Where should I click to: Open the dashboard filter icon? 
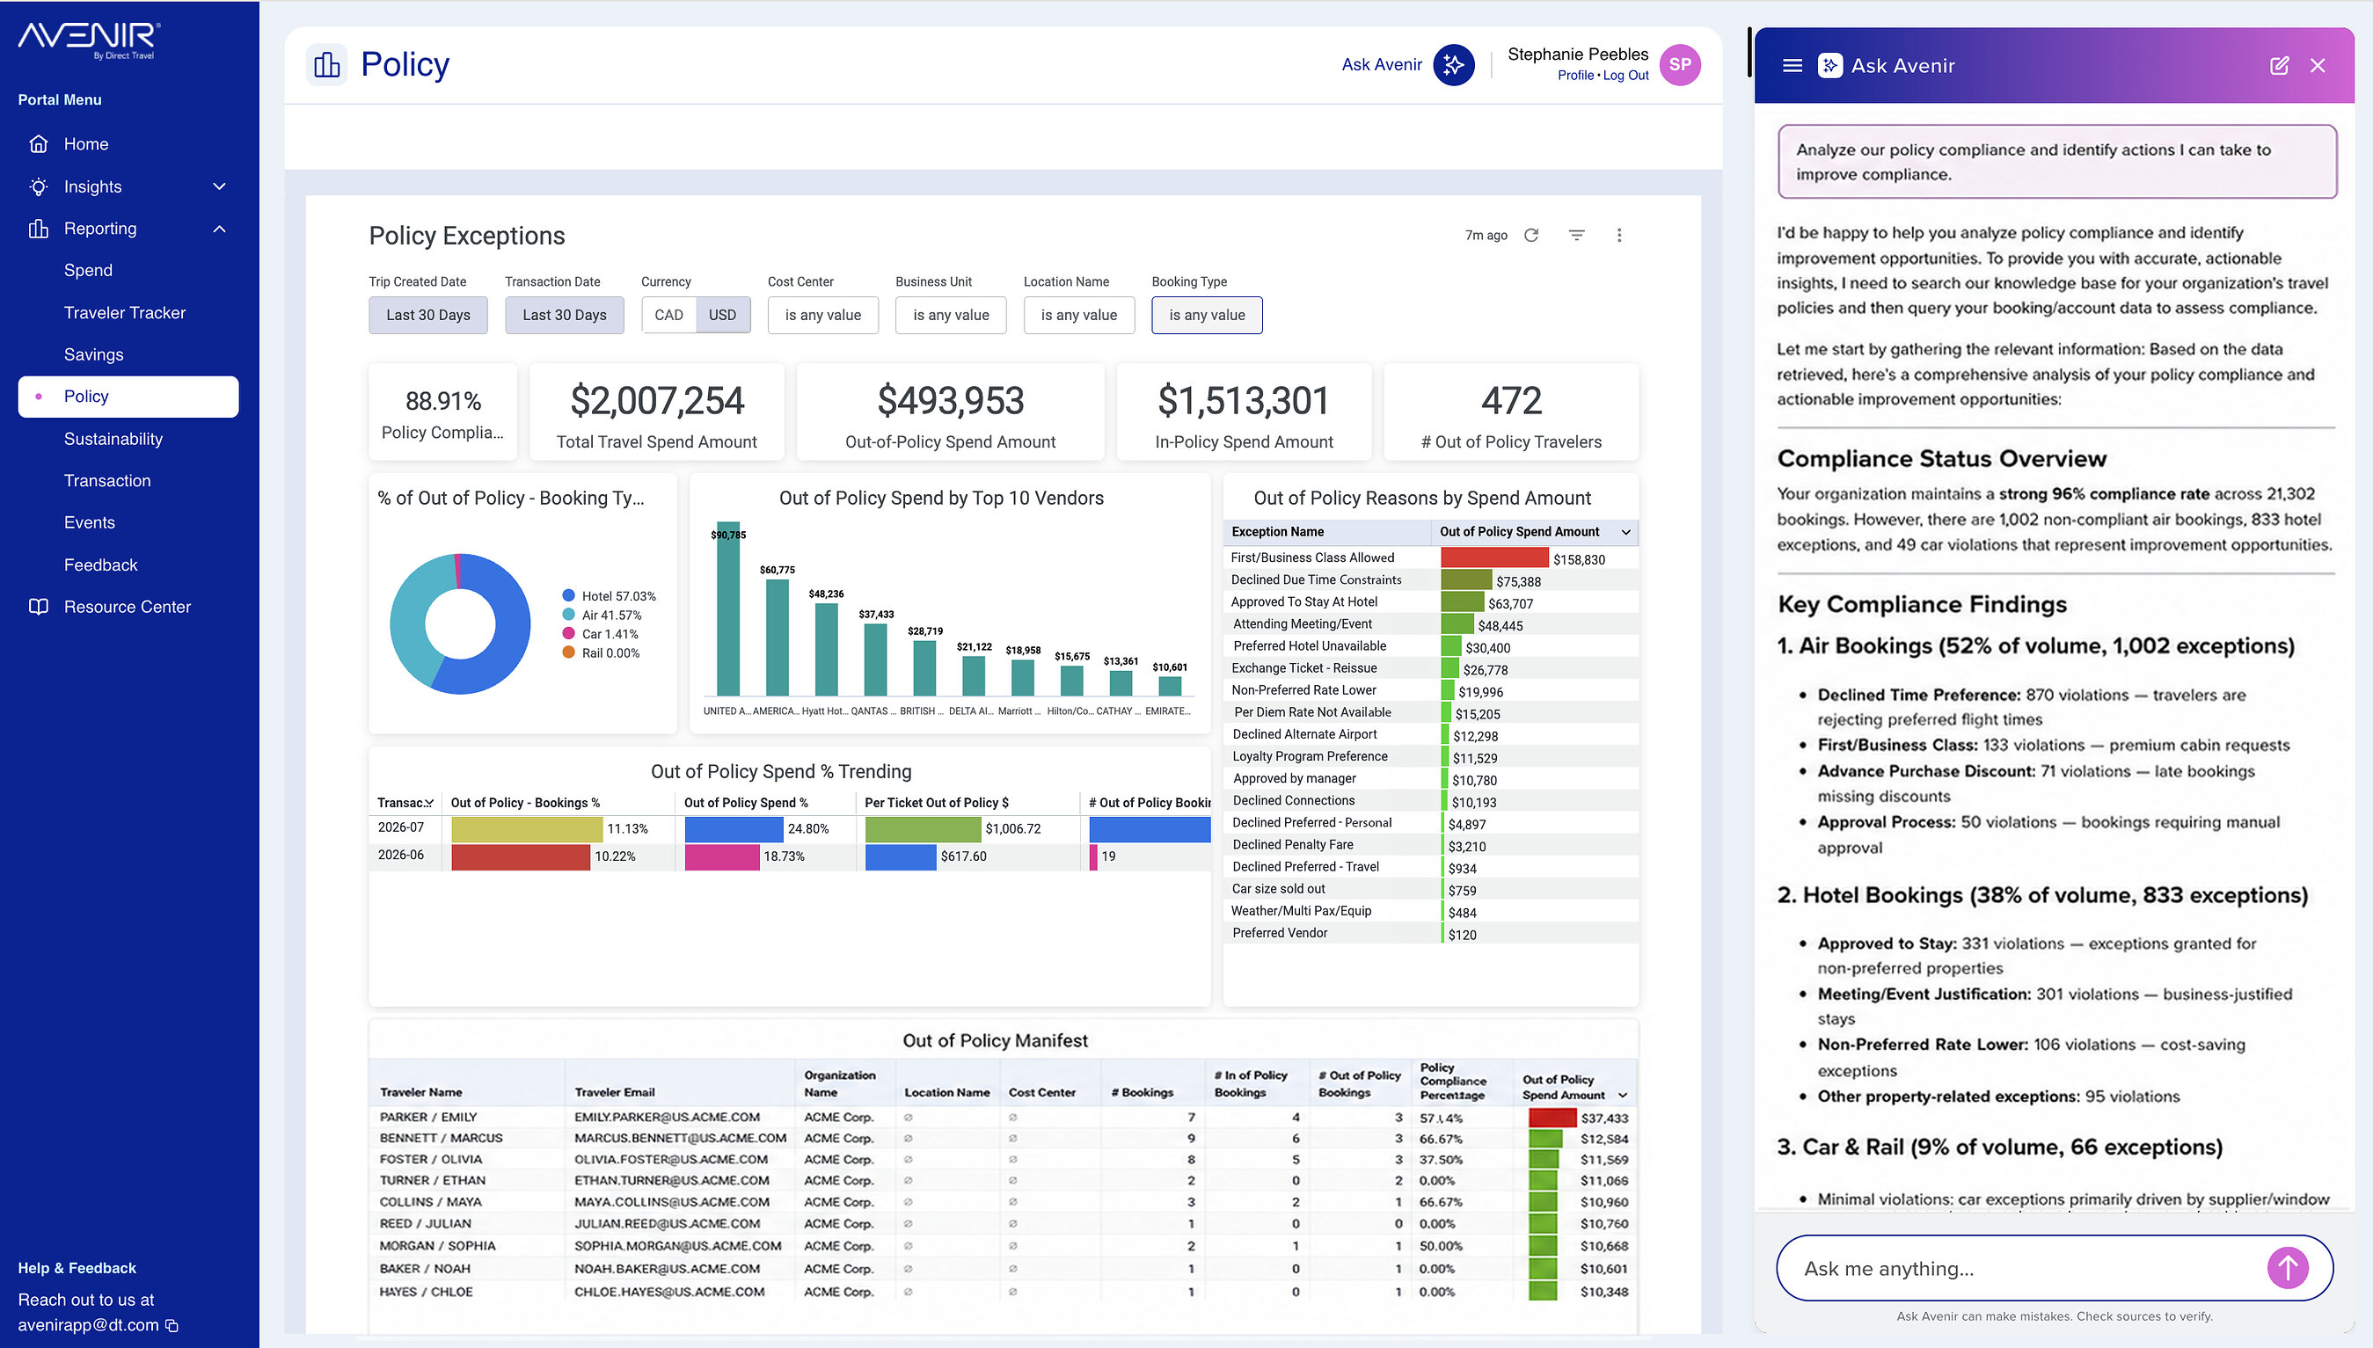[1577, 235]
